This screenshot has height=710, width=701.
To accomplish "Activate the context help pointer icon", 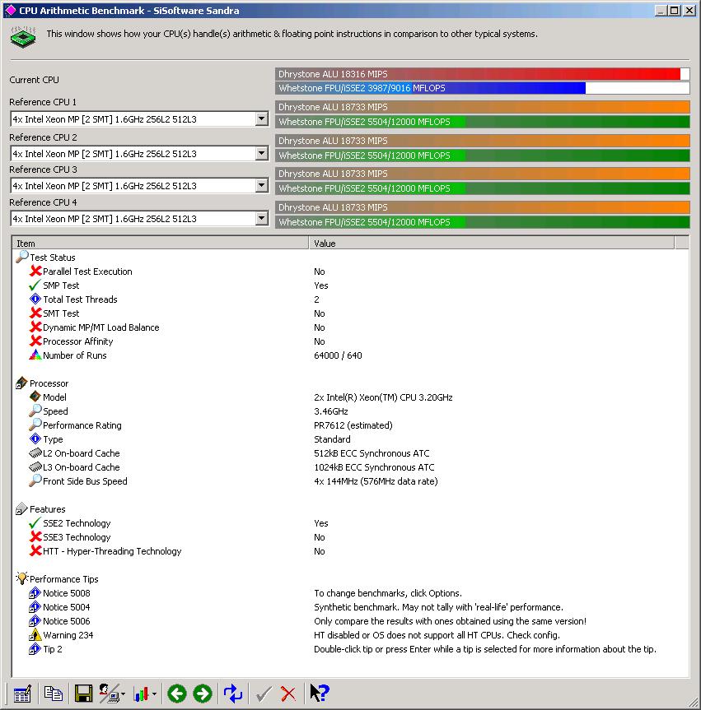I will [x=320, y=694].
